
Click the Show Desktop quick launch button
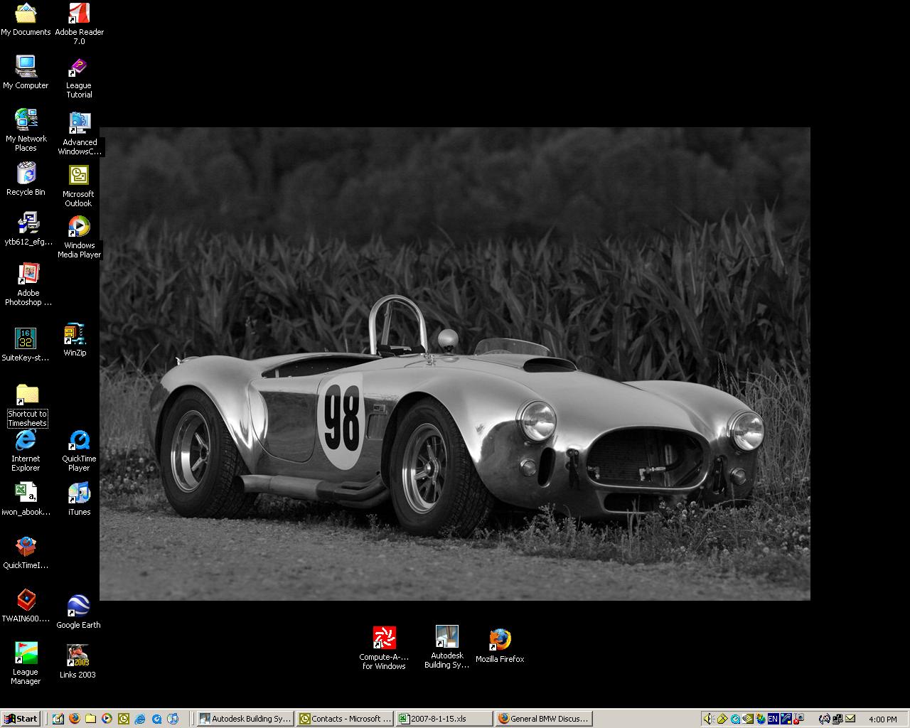58,718
